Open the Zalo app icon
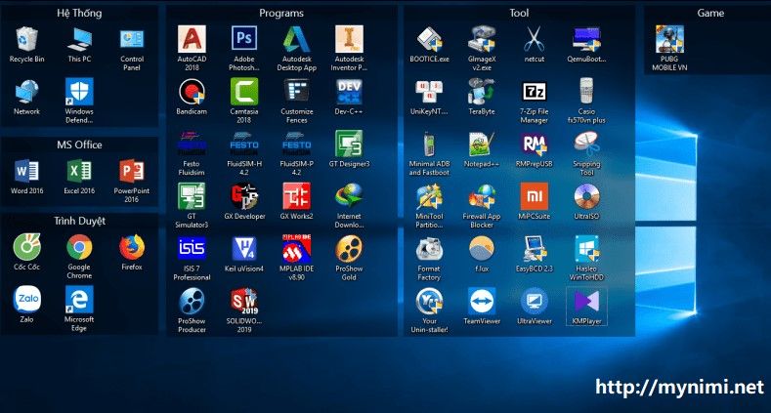Image resolution: width=771 pixels, height=413 pixels. pyautogui.click(x=27, y=300)
